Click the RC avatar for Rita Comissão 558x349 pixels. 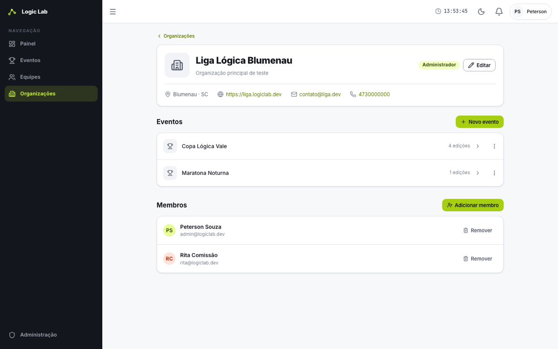tap(169, 259)
